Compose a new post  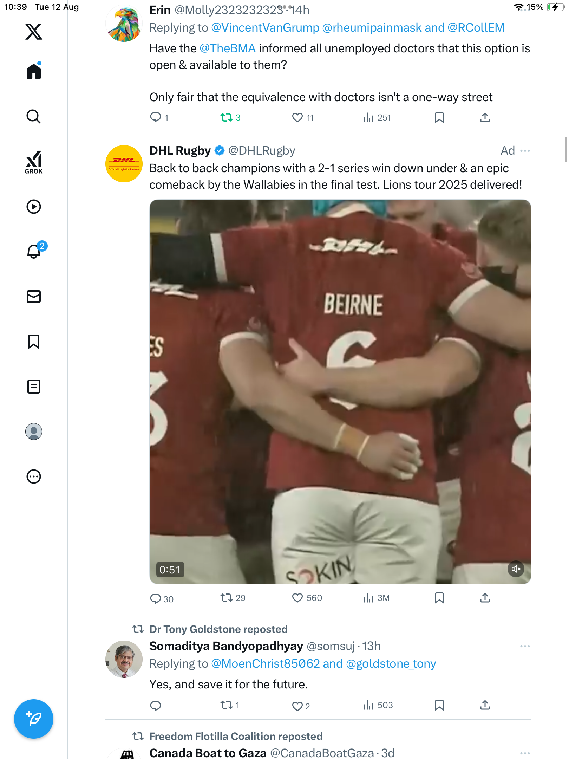[34, 719]
